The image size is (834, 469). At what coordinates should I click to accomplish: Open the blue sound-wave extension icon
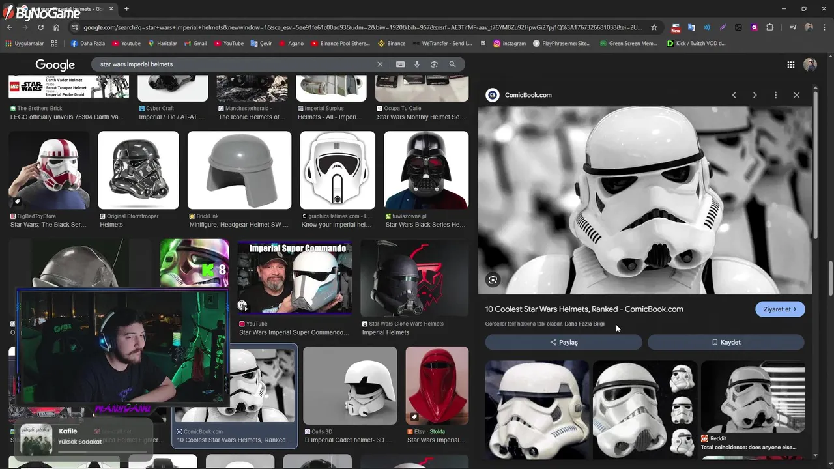707,27
